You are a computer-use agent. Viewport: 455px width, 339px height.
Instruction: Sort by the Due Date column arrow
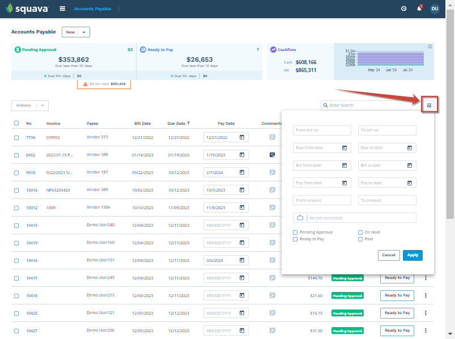[x=189, y=123]
